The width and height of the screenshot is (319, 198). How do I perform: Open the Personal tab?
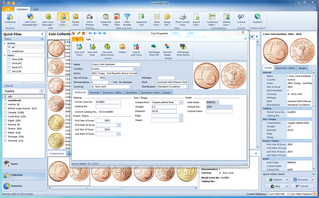point(94,92)
